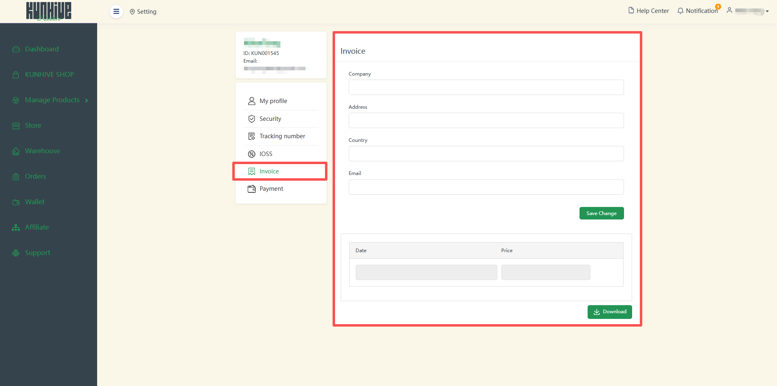777x386 pixels.
Task: Click into the Company input field
Action: coord(486,87)
